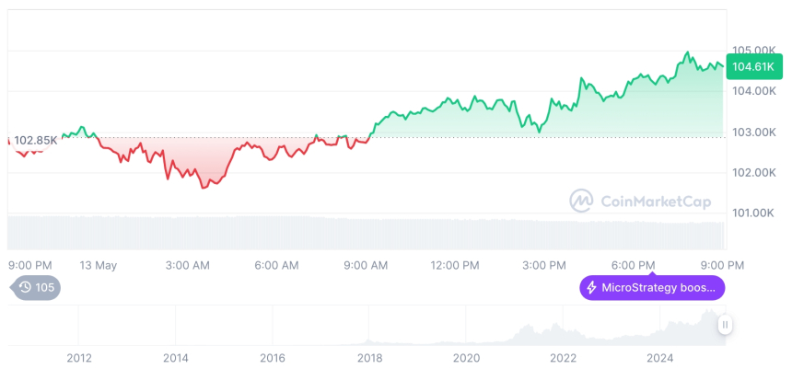The height and width of the screenshot is (369, 792).
Task: Click the 102.85K opening price label
Action: (36, 140)
